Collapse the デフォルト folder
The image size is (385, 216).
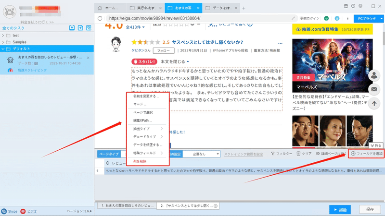(x=3, y=49)
